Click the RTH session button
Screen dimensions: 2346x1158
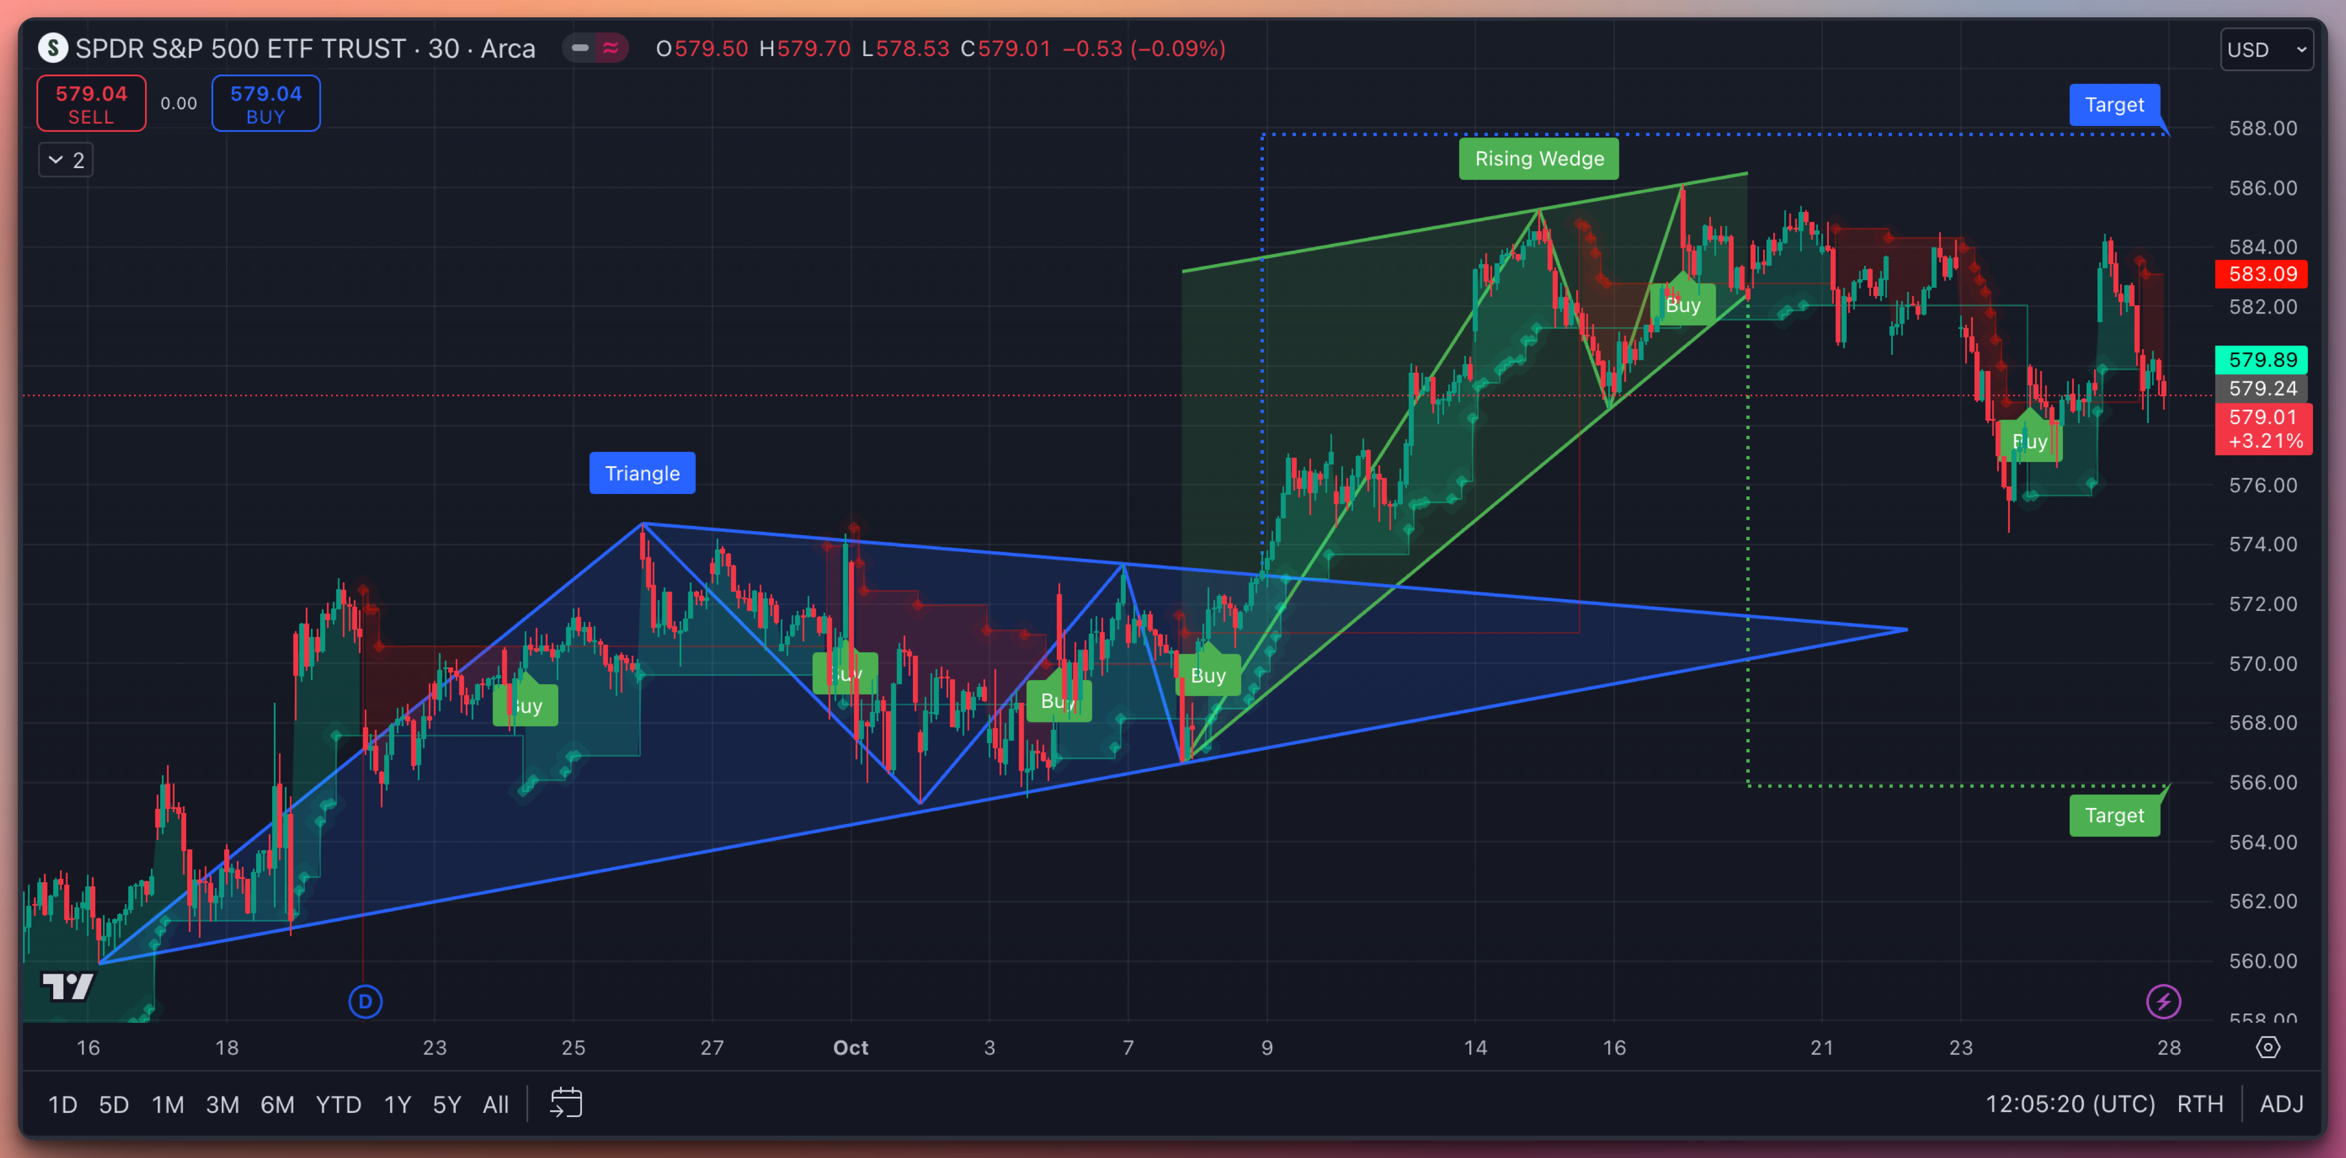(x=2199, y=1104)
